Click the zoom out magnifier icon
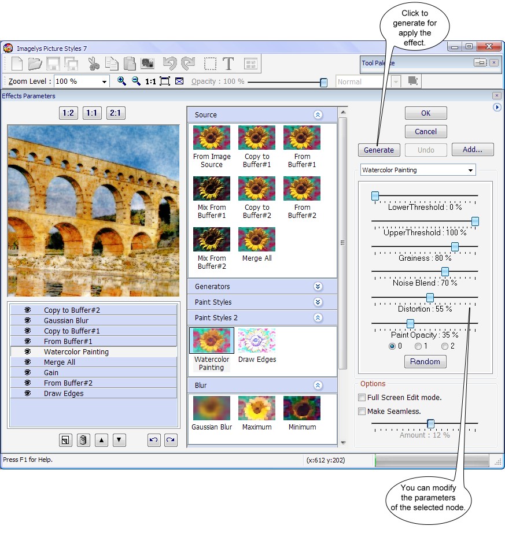 [x=136, y=82]
